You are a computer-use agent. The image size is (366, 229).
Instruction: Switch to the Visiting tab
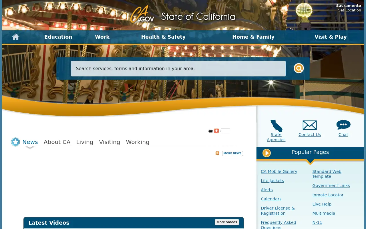(x=110, y=142)
